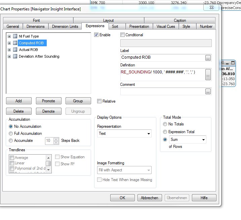241x220 pixels.
Task: Switch to the Presentation tab
Action: pyautogui.click(x=139, y=26)
